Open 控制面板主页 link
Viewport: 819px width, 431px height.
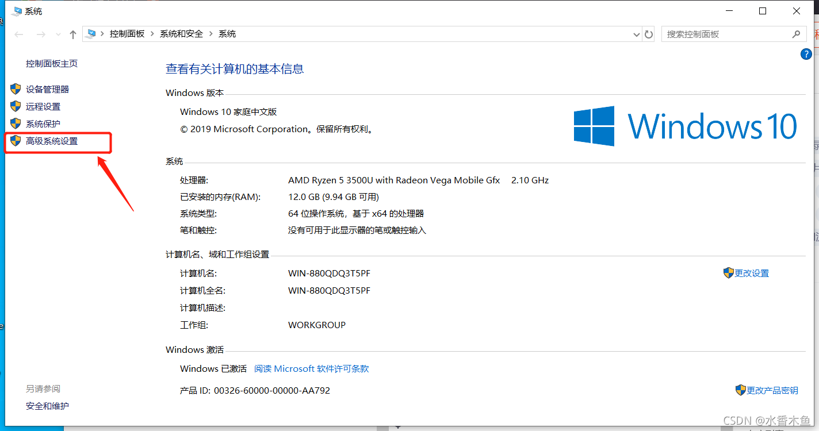coord(52,64)
